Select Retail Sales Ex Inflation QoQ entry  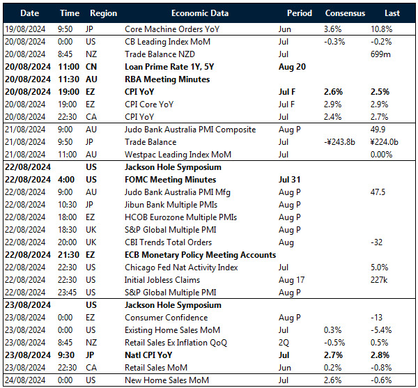coord(176,342)
